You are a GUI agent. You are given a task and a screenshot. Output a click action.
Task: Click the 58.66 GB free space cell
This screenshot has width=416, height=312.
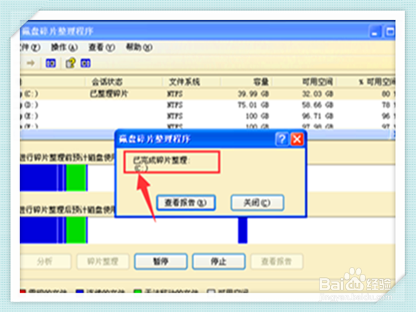point(318,105)
